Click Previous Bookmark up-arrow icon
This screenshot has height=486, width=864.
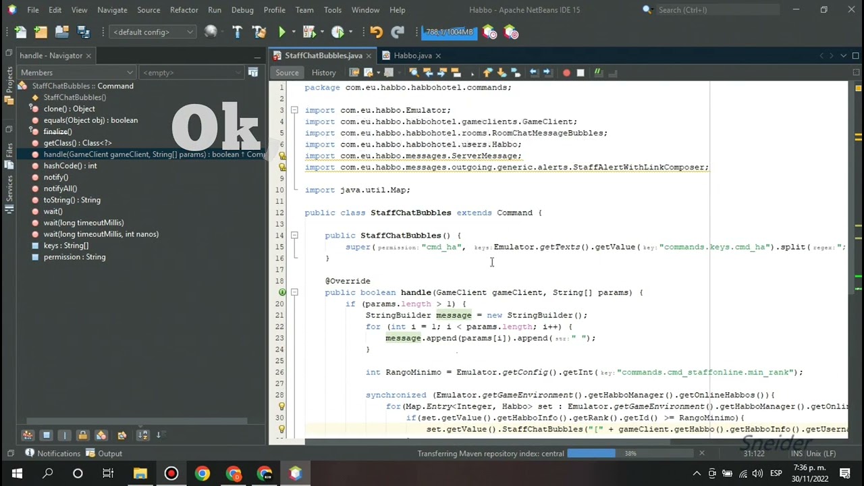(x=487, y=72)
